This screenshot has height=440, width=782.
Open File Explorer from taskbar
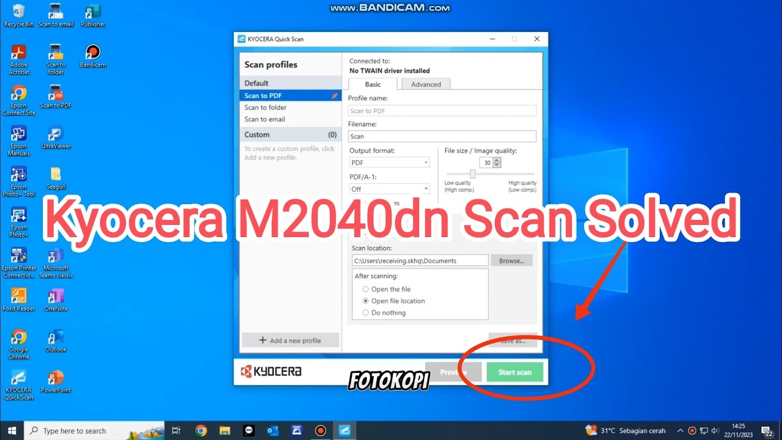click(x=224, y=430)
